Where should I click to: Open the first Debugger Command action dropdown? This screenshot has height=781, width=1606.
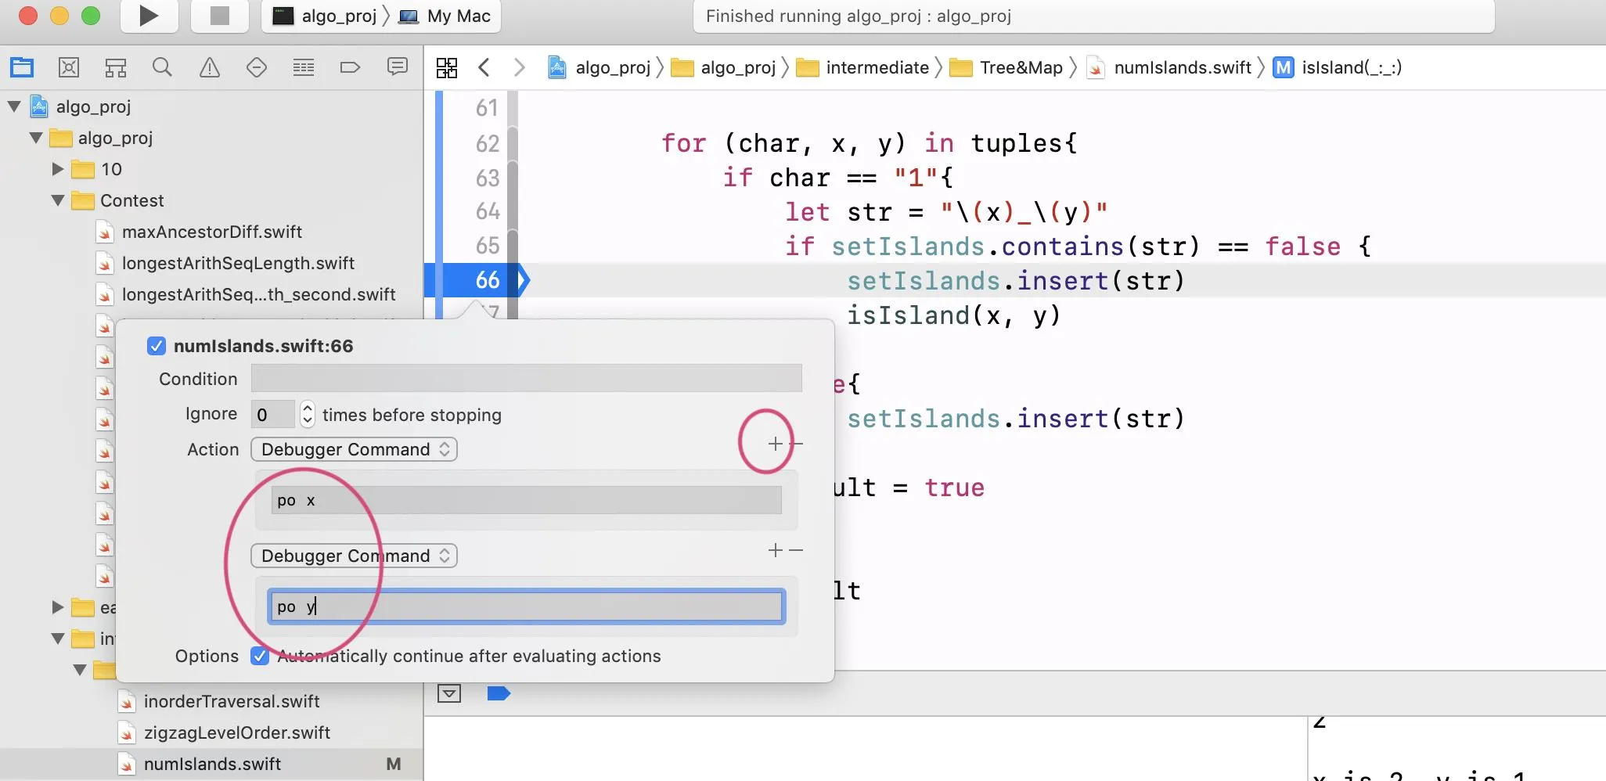354,449
